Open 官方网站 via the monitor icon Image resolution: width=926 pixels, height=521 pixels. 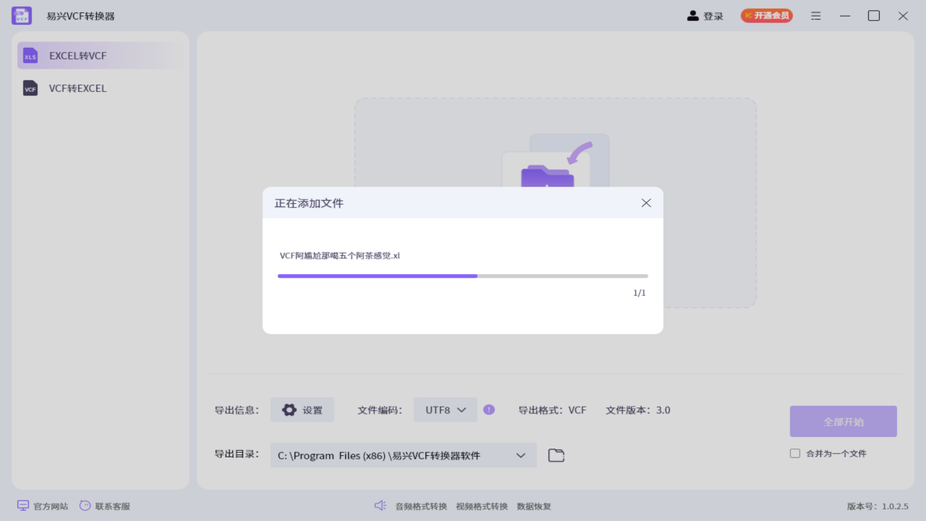coord(22,506)
